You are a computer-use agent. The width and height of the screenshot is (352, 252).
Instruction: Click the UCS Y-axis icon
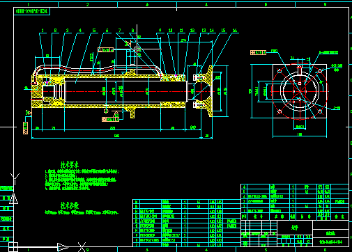click(x=15, y=189)
